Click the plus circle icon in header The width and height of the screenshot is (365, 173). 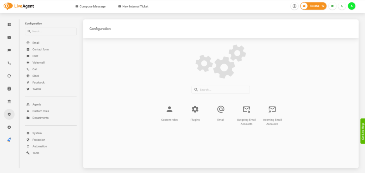tap(294, 6)
